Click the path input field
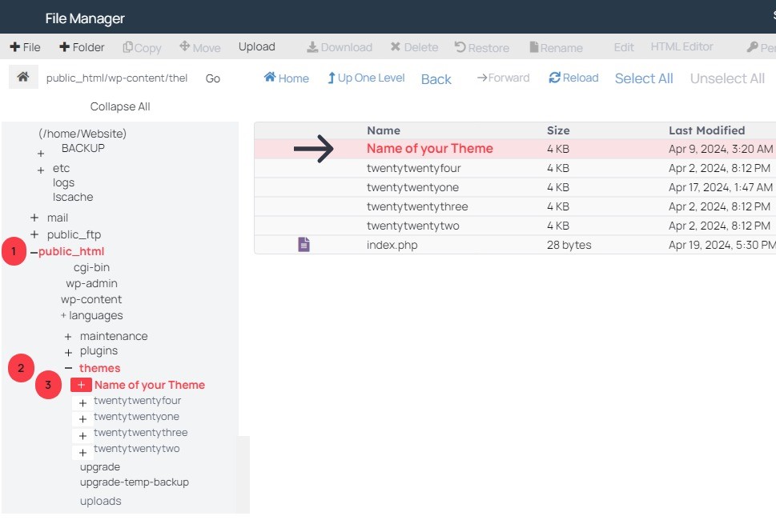776x528 pixels. pyautogui.click(x=117, y=78)
